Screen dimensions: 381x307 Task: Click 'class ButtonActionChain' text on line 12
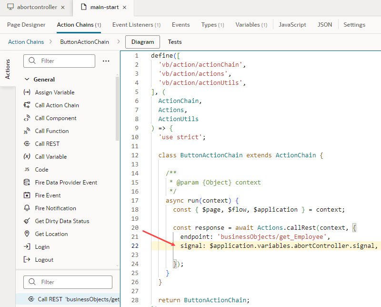[201, 155]
